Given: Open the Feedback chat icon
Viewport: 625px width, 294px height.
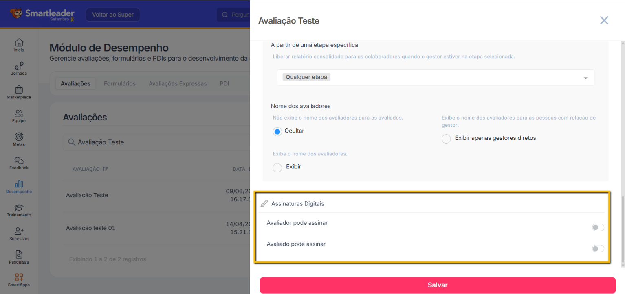Looking at the screenshot, I should click(19, 161).
